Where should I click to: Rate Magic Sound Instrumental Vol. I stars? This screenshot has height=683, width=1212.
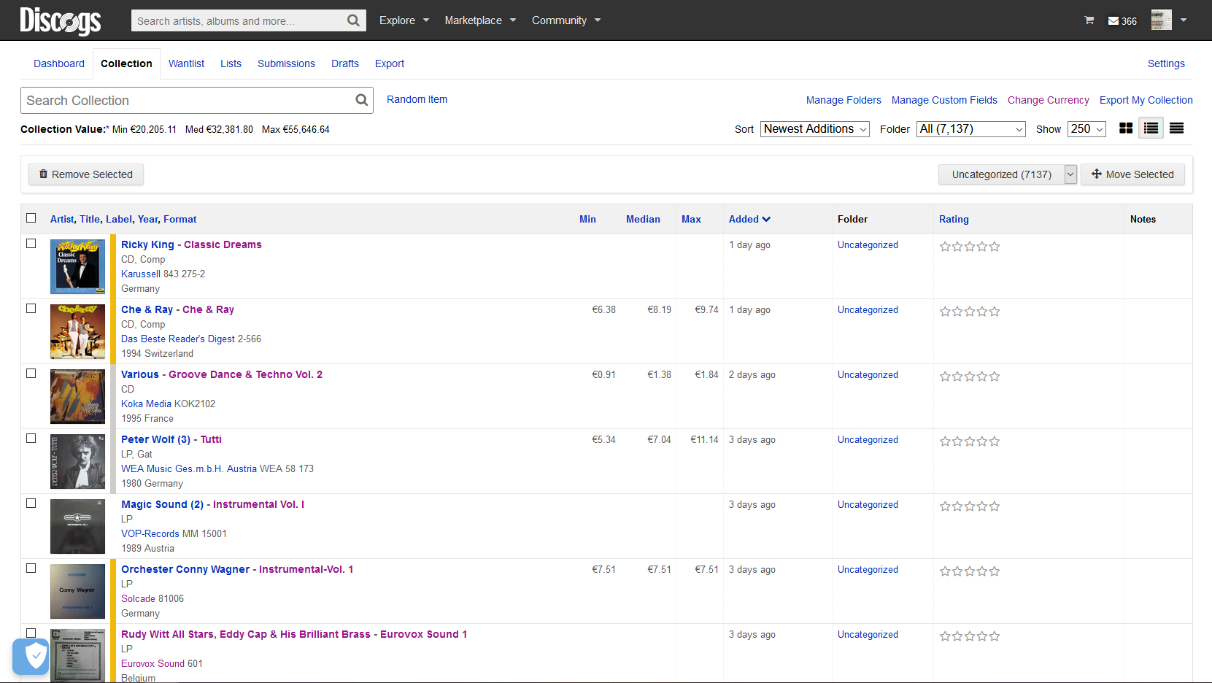970,506
